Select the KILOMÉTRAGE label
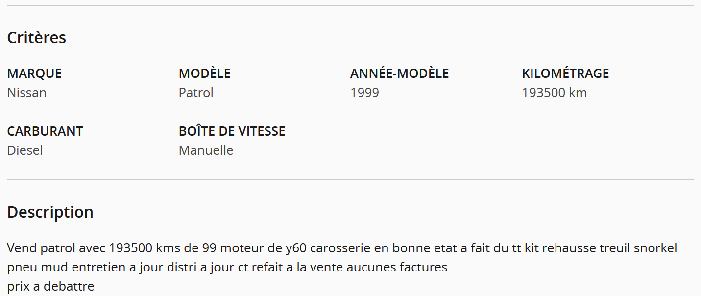The height and width of the screenshot is (296, 701). [x=566, y=74]
